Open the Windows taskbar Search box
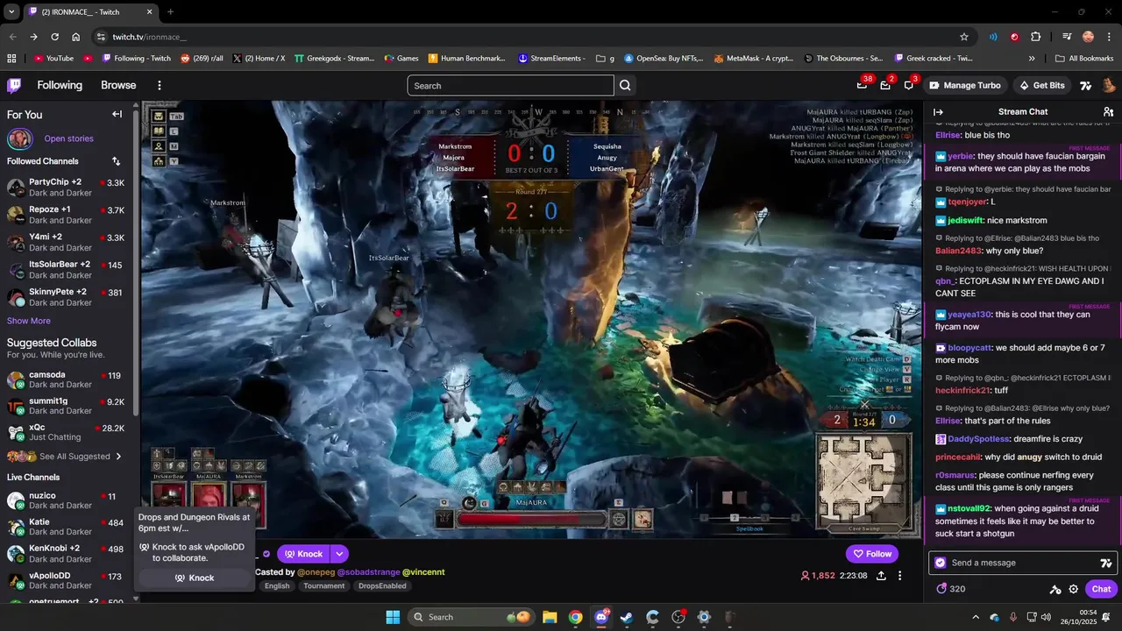Image resolution: width=1122 pixels, height=631 pixels. (470, 617)
